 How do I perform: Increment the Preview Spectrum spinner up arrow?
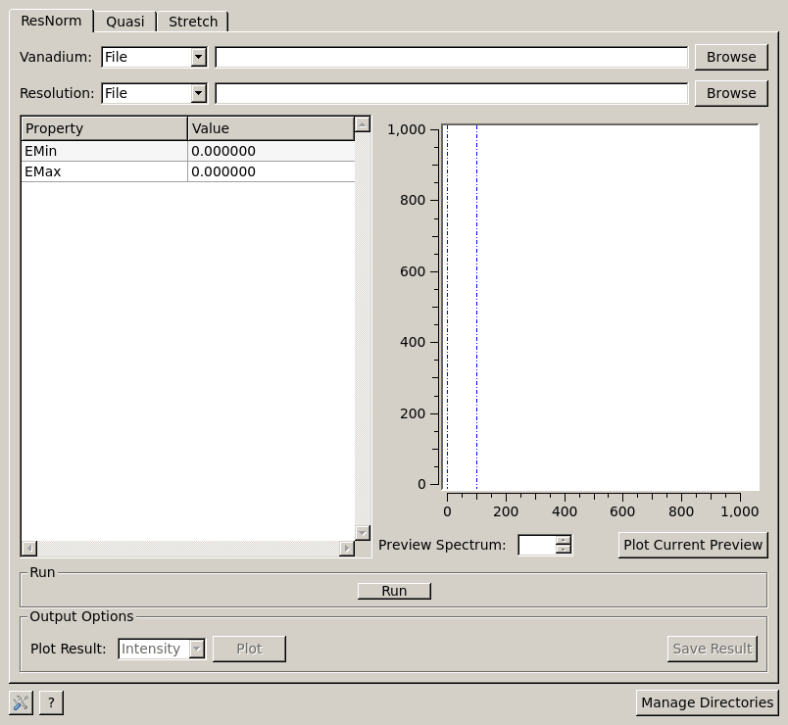(x=563, y=540)
